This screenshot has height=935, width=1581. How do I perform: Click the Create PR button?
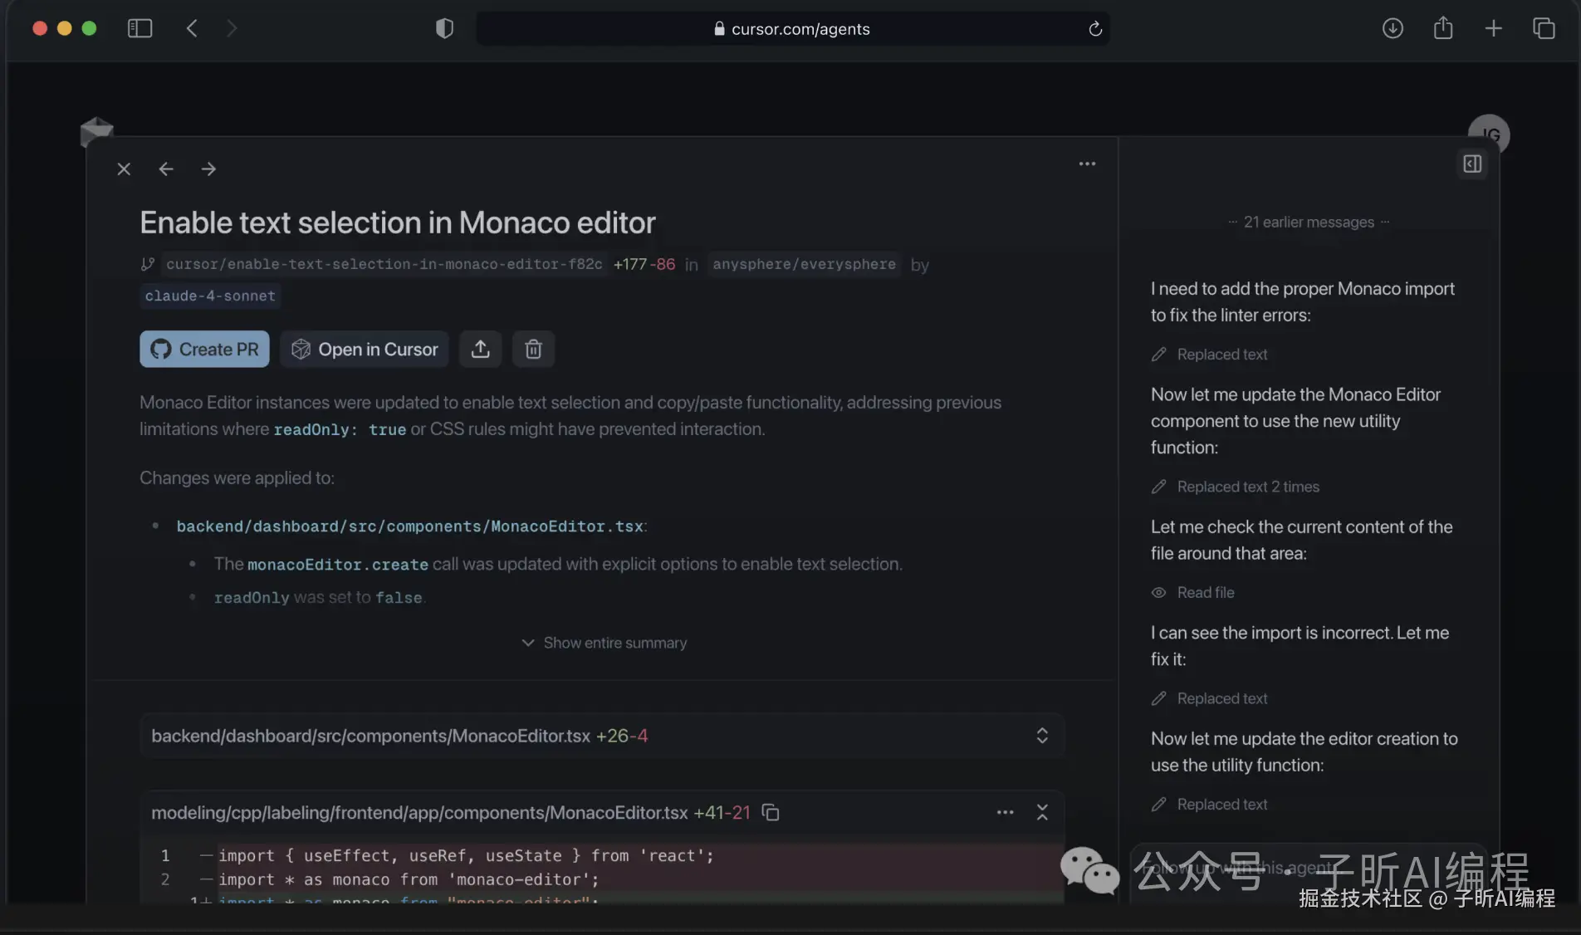[x=204, y=349]
